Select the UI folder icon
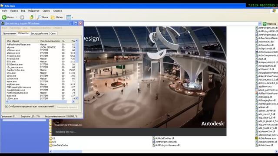 (50, 138)
